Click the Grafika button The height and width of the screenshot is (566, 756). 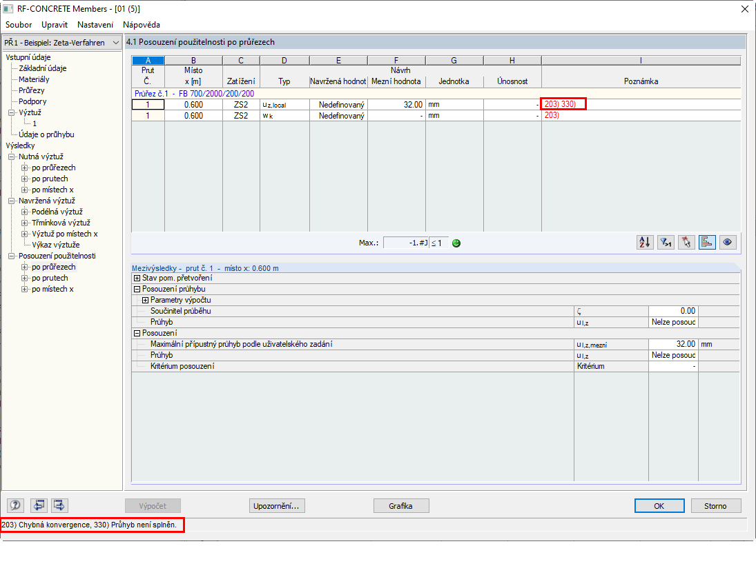pos(400,506)
